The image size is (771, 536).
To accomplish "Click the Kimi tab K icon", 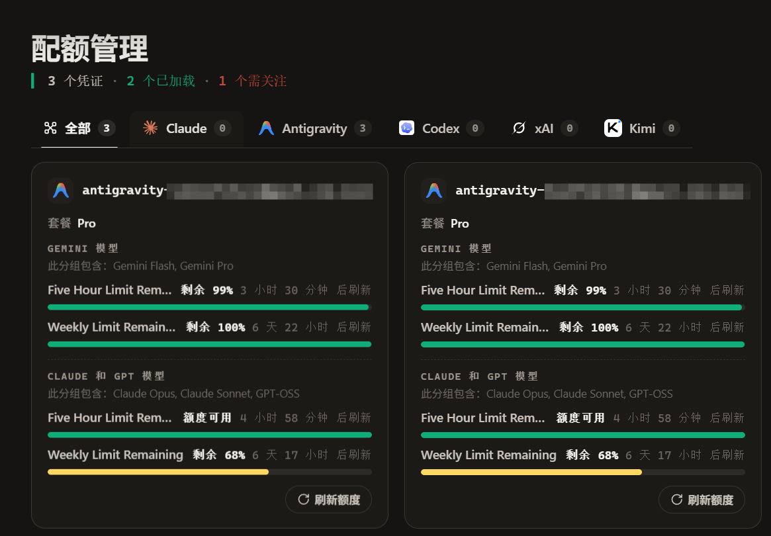I will click(x=613, y=128).
